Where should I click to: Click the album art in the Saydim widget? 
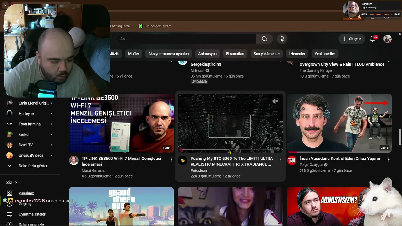point(351,9)
